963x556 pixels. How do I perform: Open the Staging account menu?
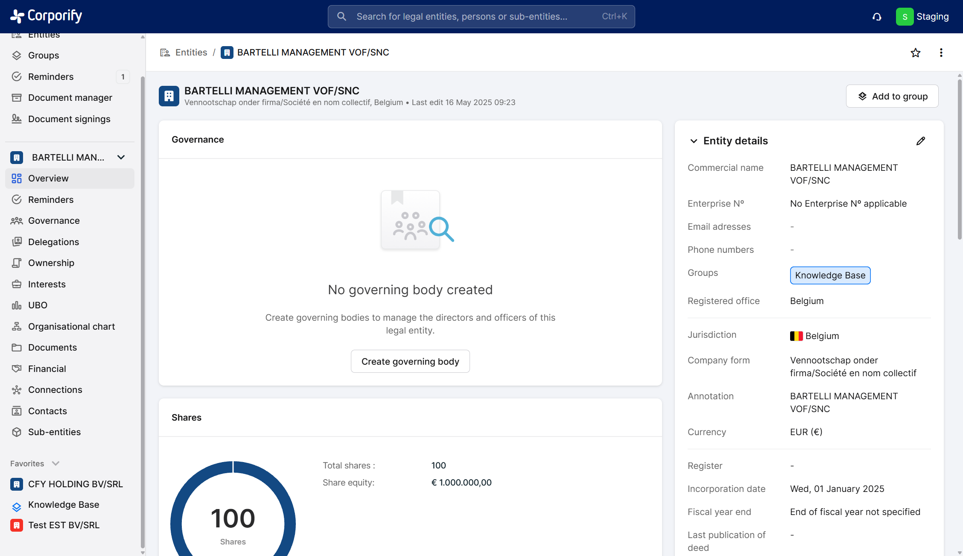[x=922, y=17]
